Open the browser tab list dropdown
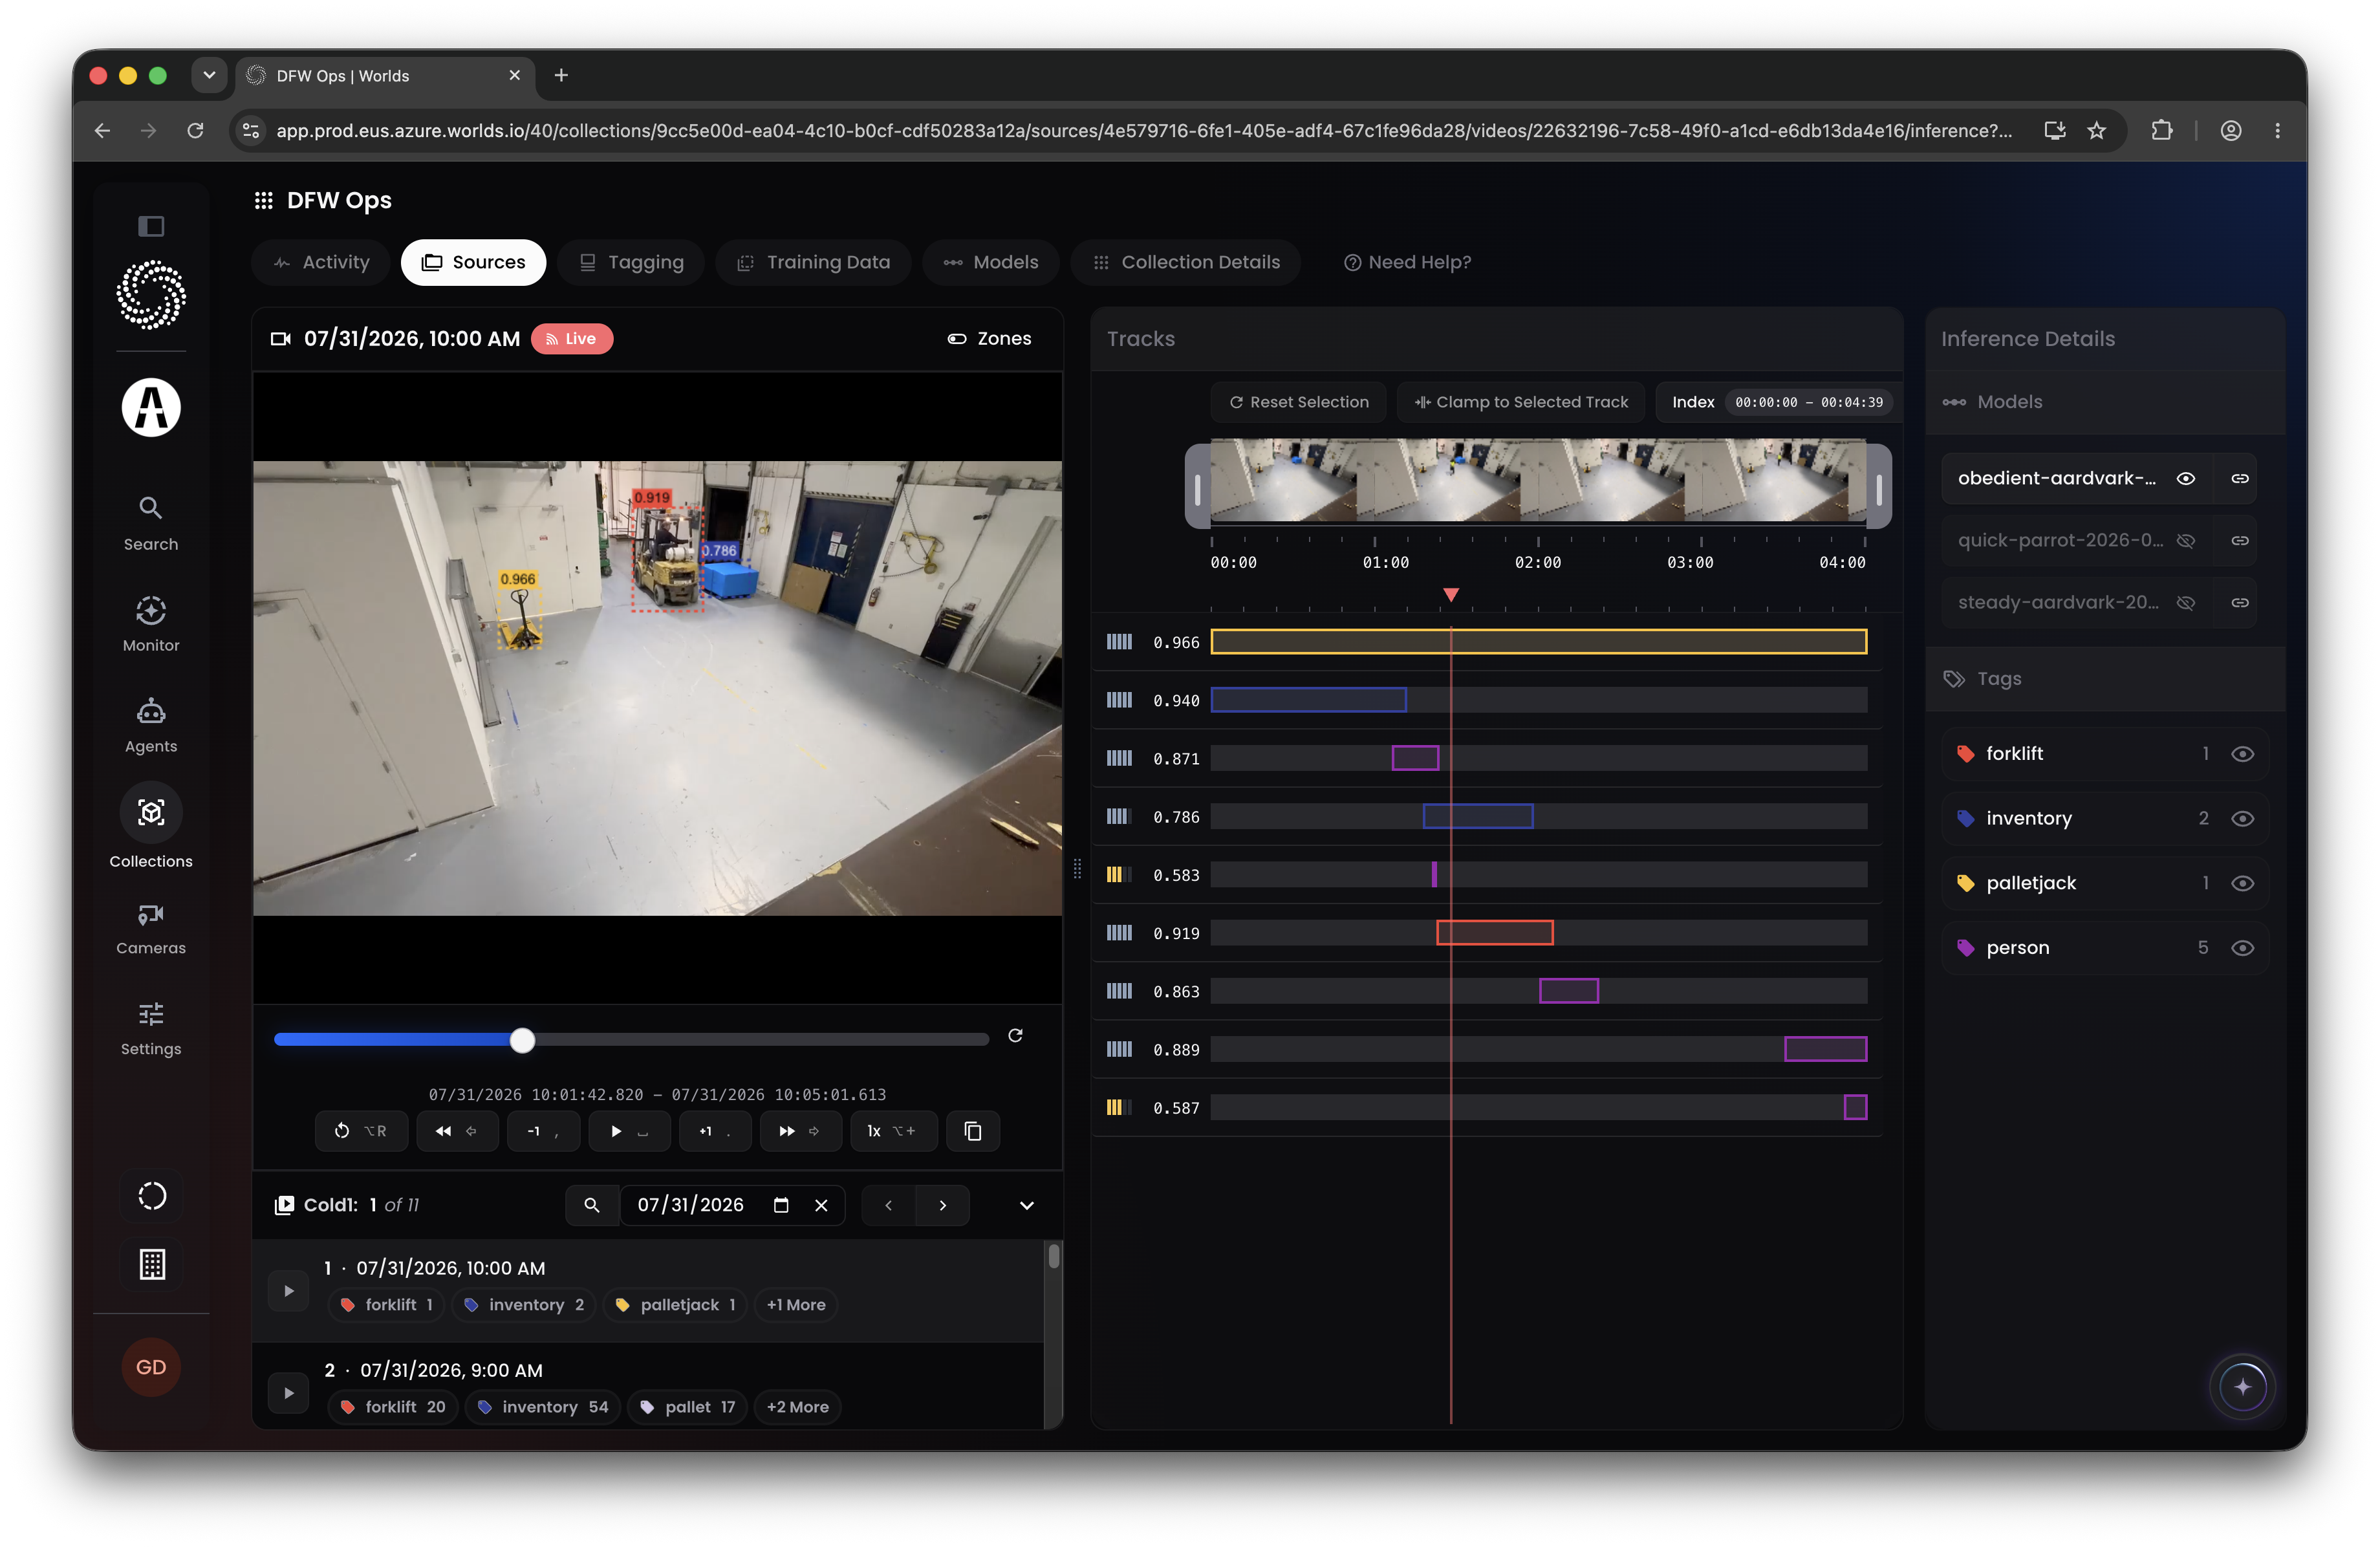 pos(209,75)
